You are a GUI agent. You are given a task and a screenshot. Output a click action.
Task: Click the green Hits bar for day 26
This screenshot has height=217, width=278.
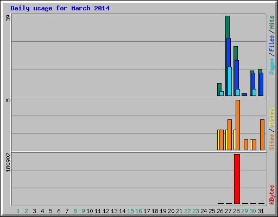pyautogui.click(x=219, y=87)
